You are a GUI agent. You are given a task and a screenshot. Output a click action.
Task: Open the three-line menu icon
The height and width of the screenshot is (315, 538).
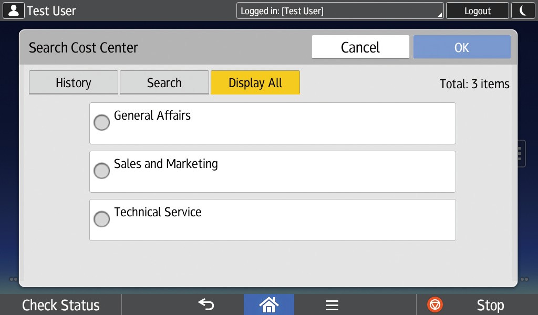tap(332, 305)
